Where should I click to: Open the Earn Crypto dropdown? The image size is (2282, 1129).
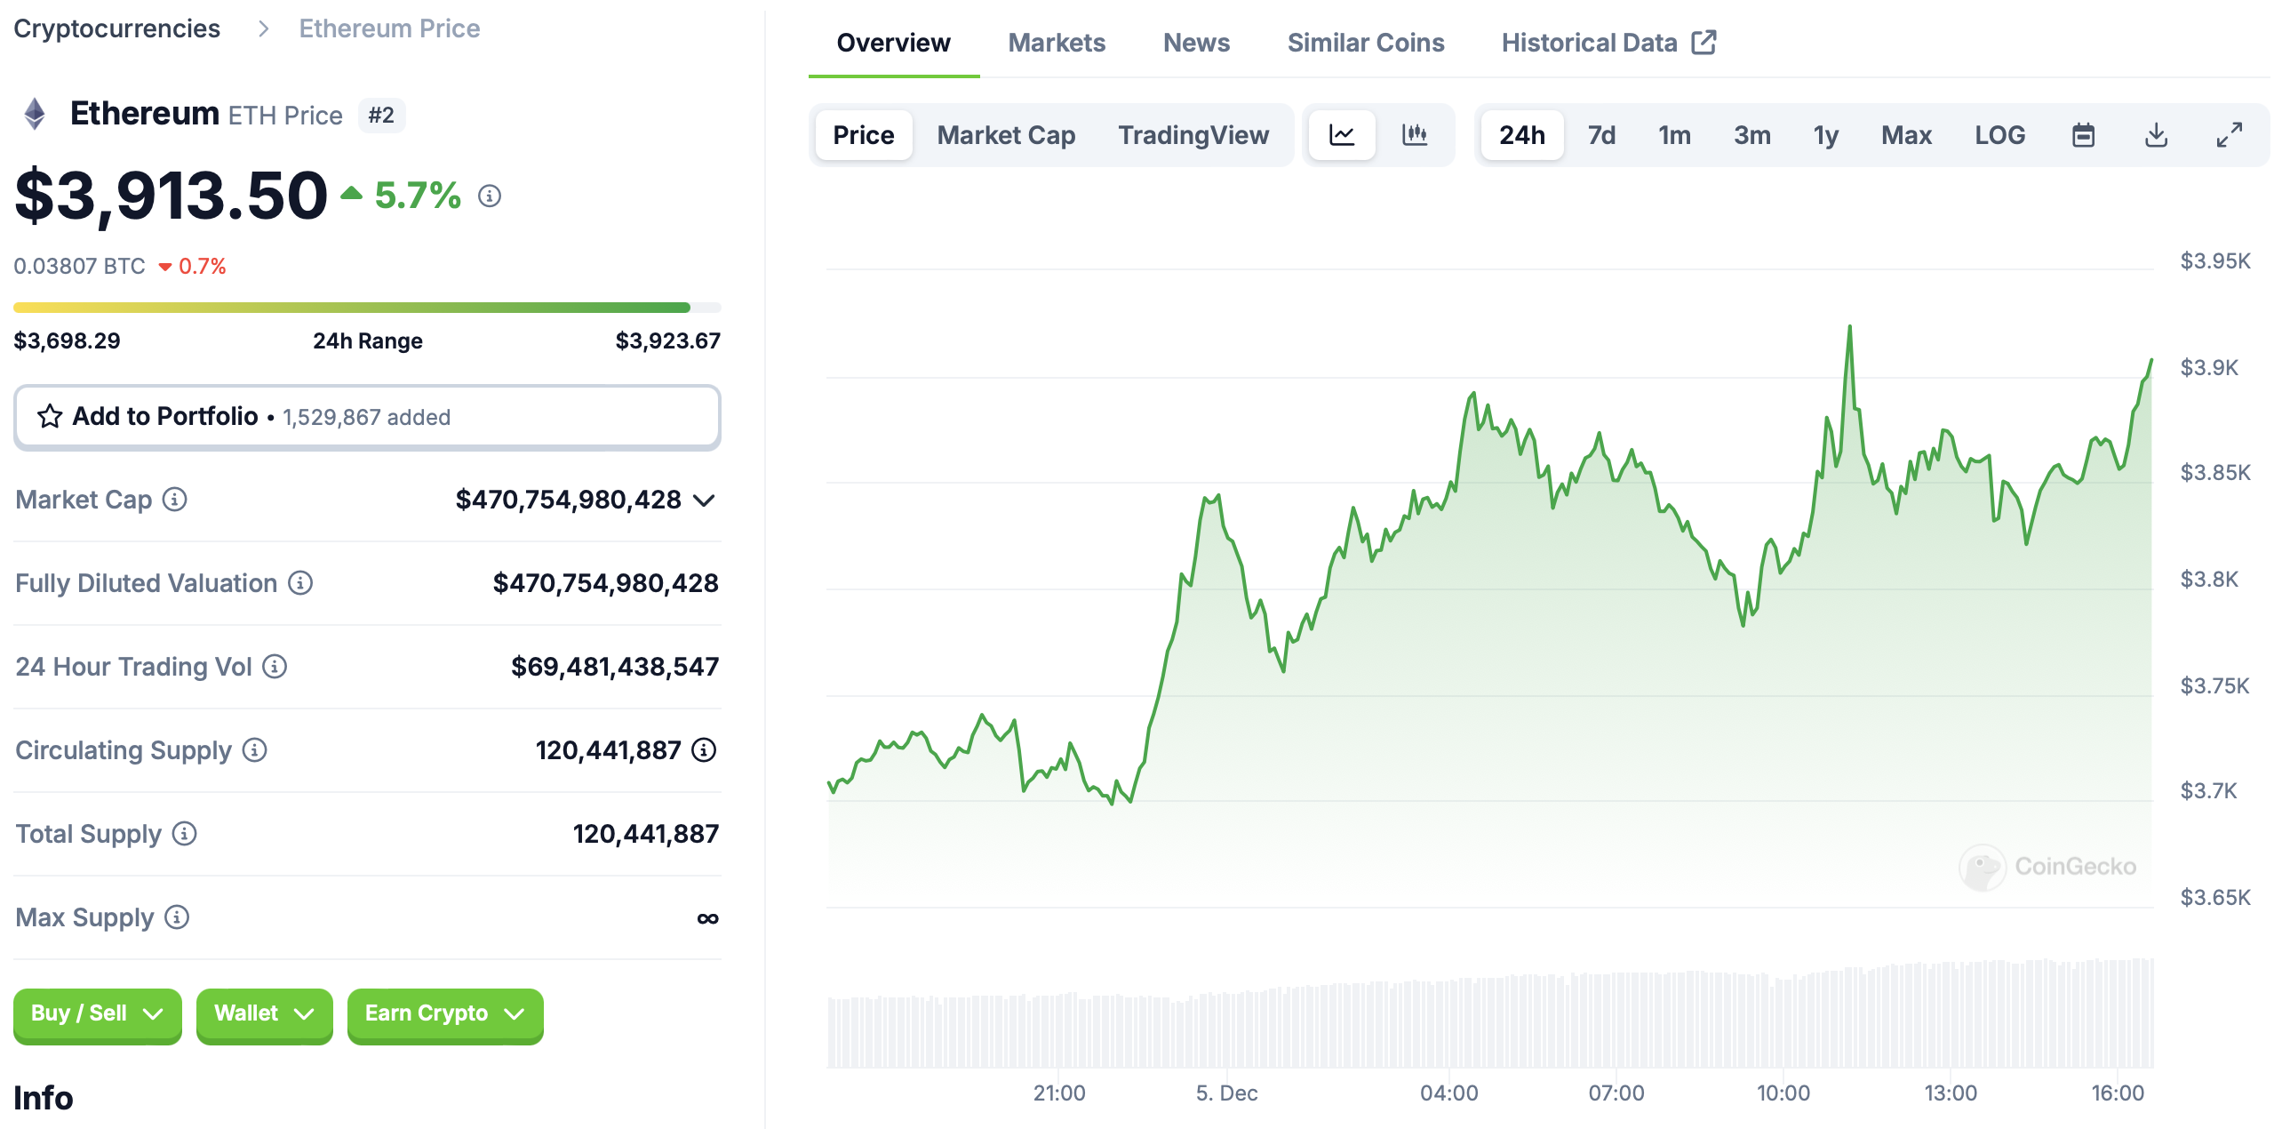pyautogui.click(x=445, y=1013)
